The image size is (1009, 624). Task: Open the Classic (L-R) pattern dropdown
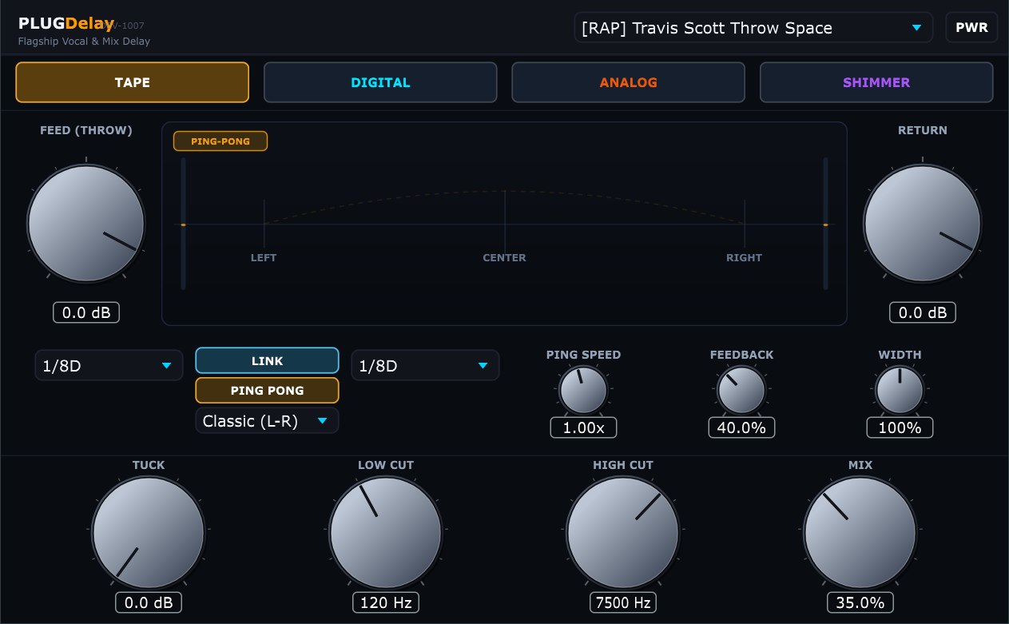coord(267,421)
